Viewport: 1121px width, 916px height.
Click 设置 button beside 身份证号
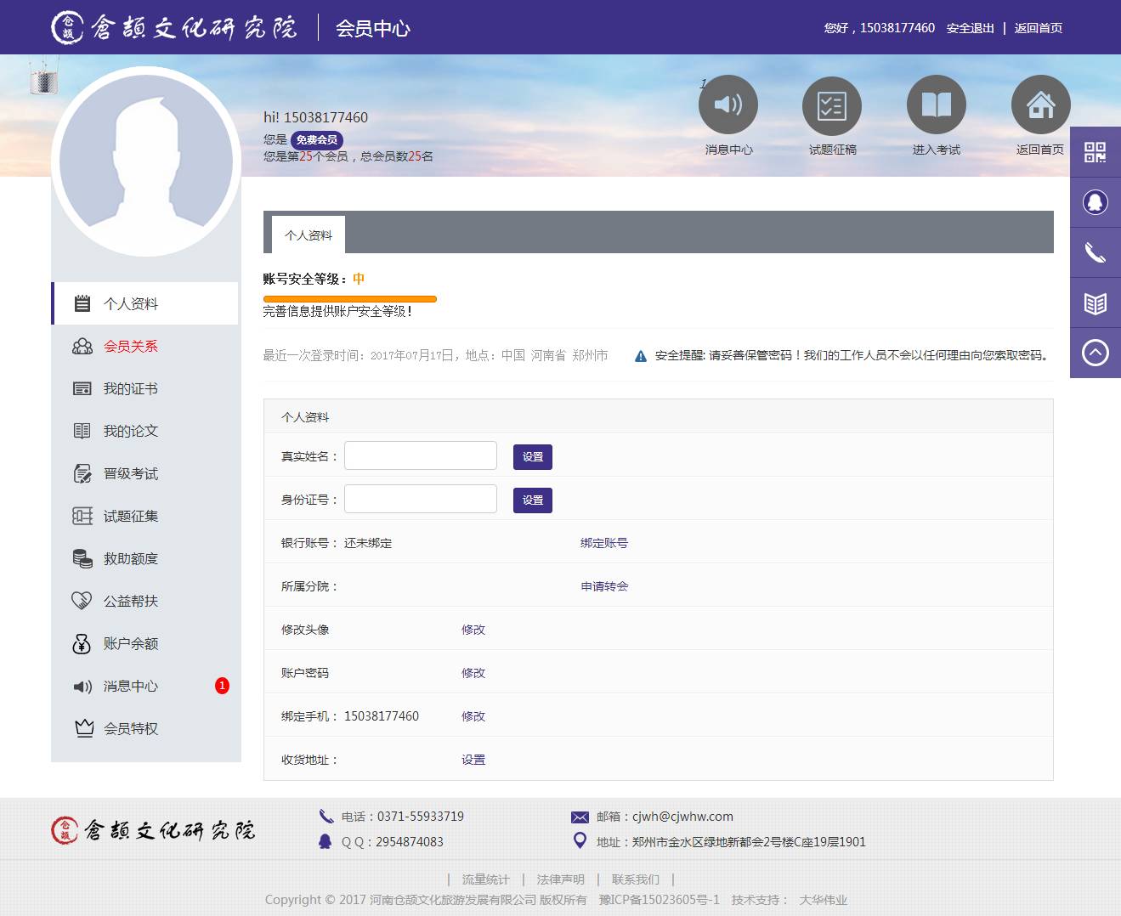click(532, 500)
